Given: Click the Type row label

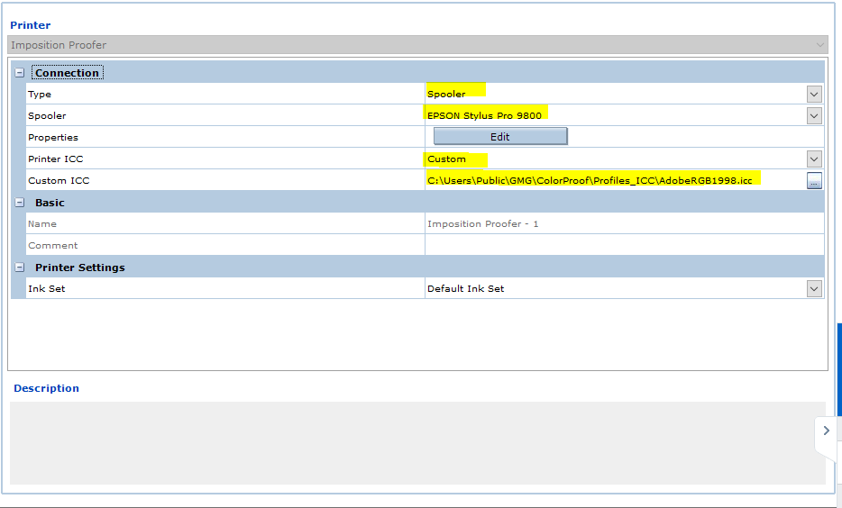Looking at the screenshot, I should (40, 94).
